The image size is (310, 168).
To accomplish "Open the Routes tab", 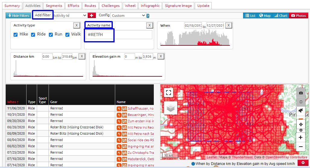I will click(x=90, y=6).
